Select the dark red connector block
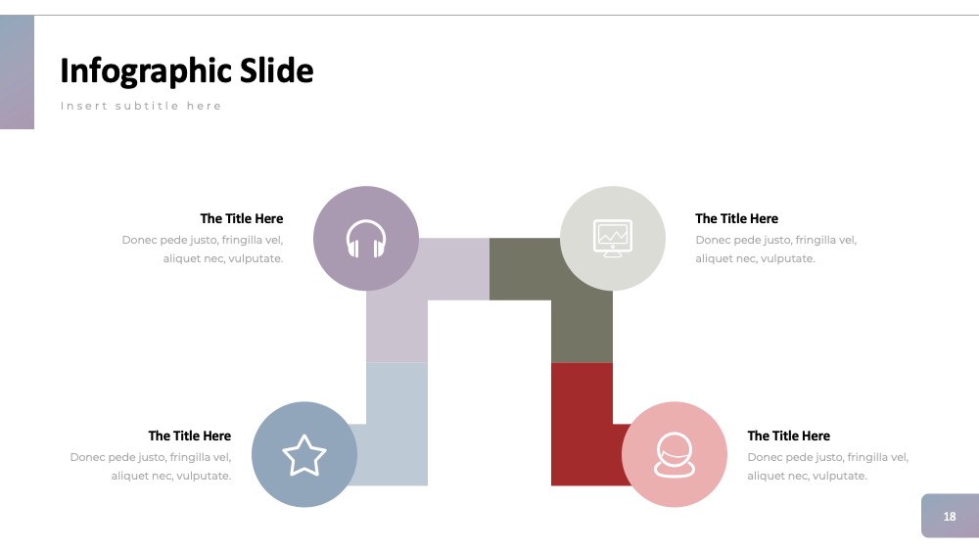 pos(582,425)
